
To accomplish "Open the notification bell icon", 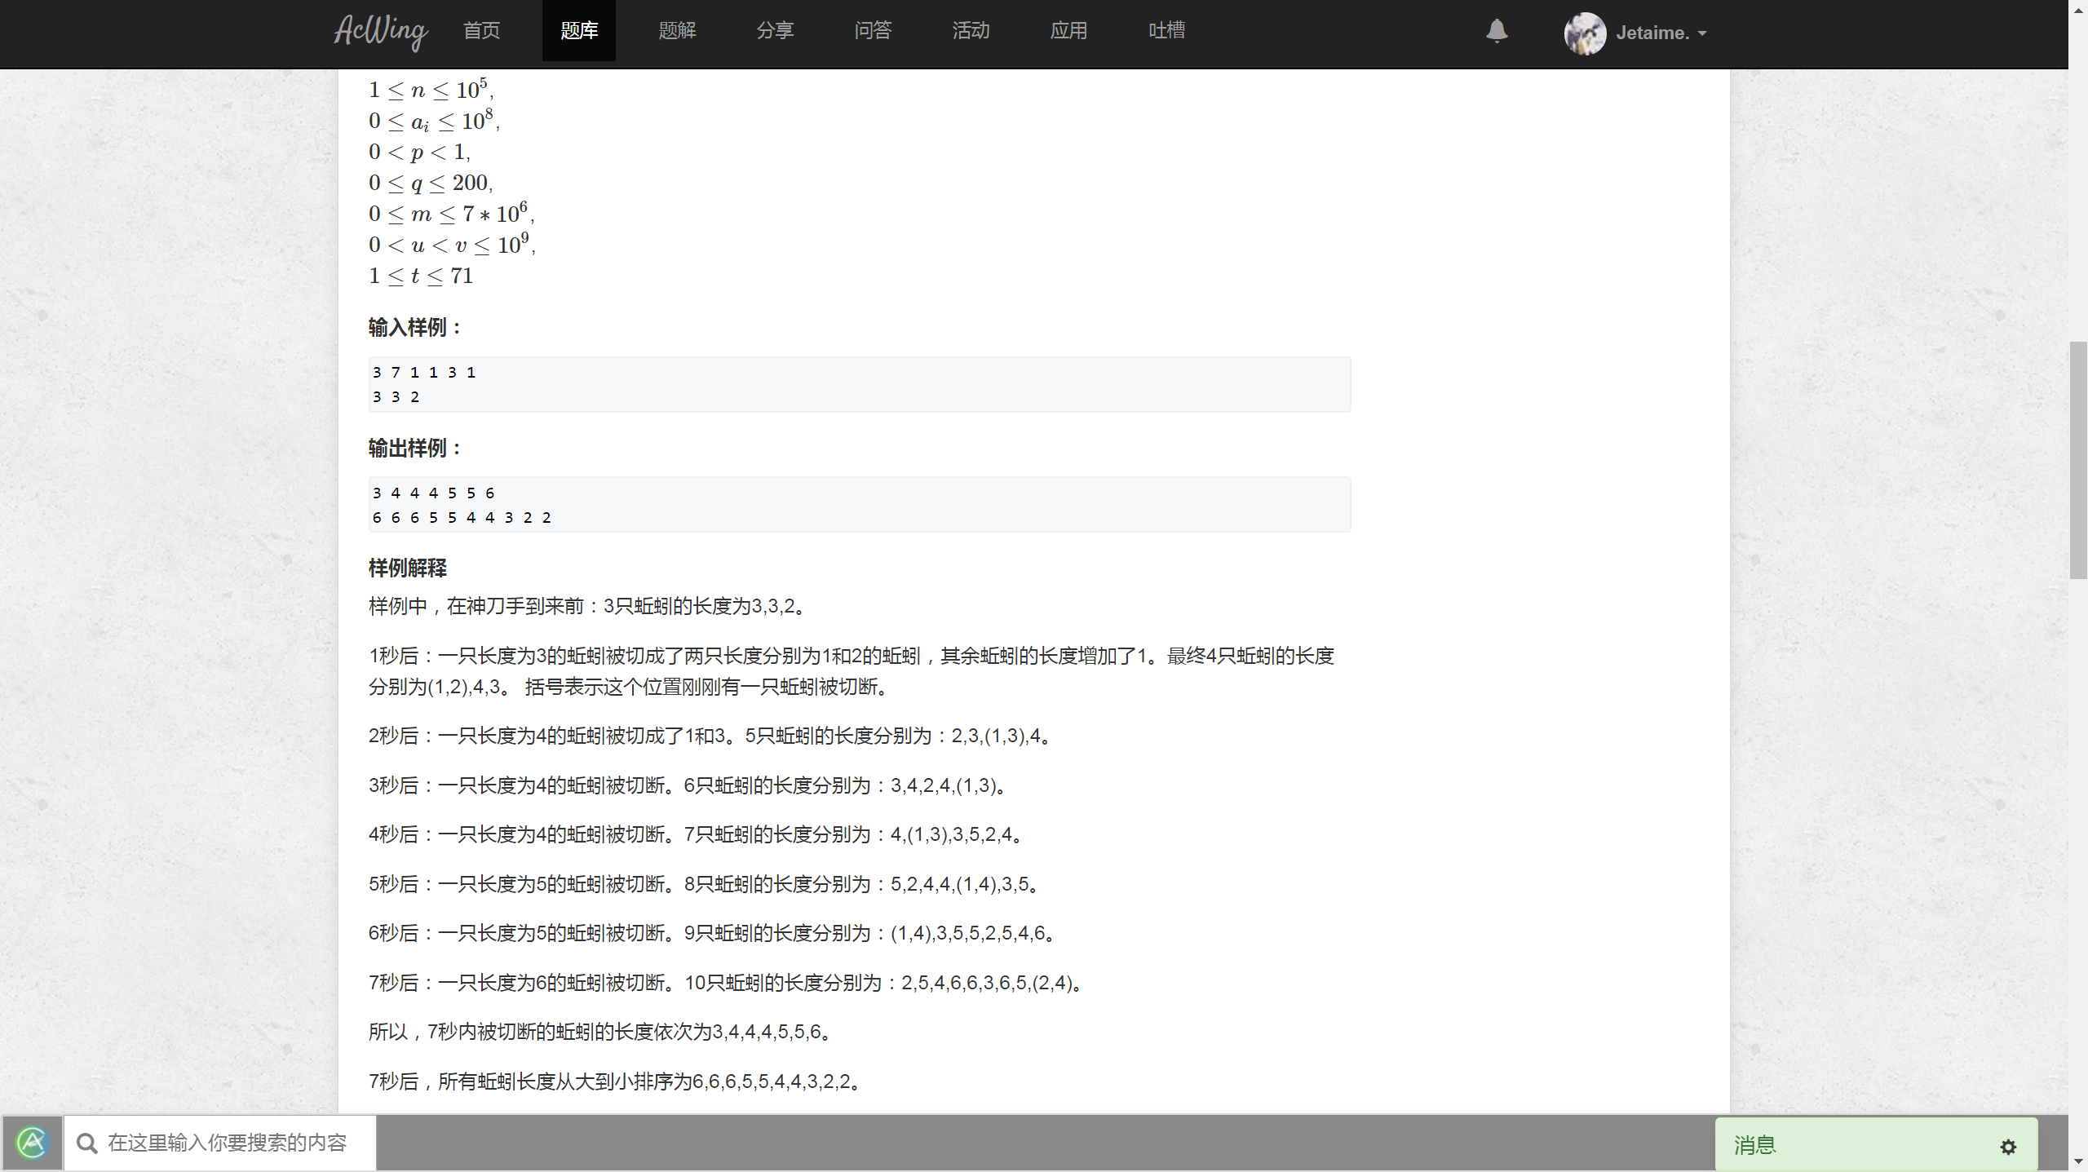I will (x=1496, y=32).
